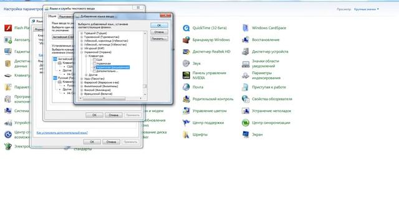Open the Восстановление icon
This screenshot has width=399, height=224.
coord(246,40)
